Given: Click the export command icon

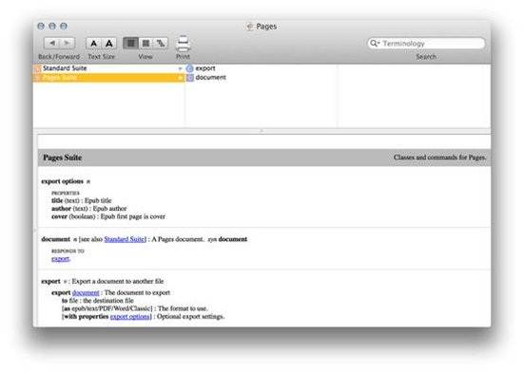Looking at the screenshot, I should pos(190,68).
